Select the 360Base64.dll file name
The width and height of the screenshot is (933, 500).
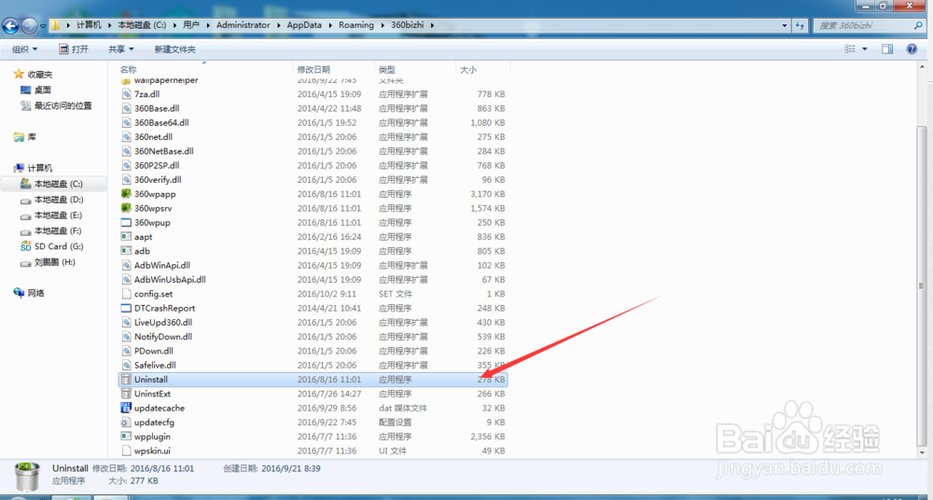[x=161, y=122]
